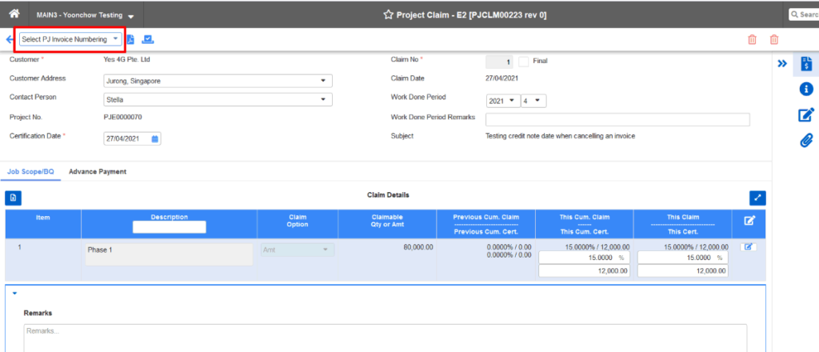Export claim as PDF icon
Viewport: 819px width, 352px height.
[130, 40]
